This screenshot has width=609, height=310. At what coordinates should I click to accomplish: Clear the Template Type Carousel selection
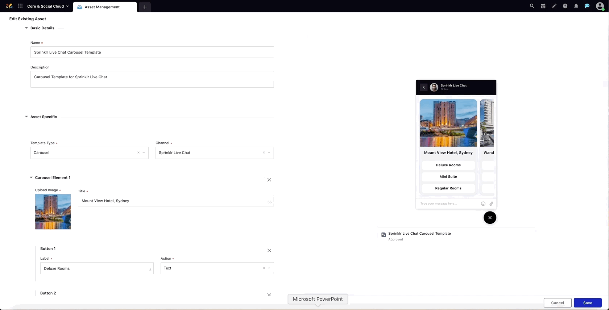pyautogui.click(x=138, y=152)
